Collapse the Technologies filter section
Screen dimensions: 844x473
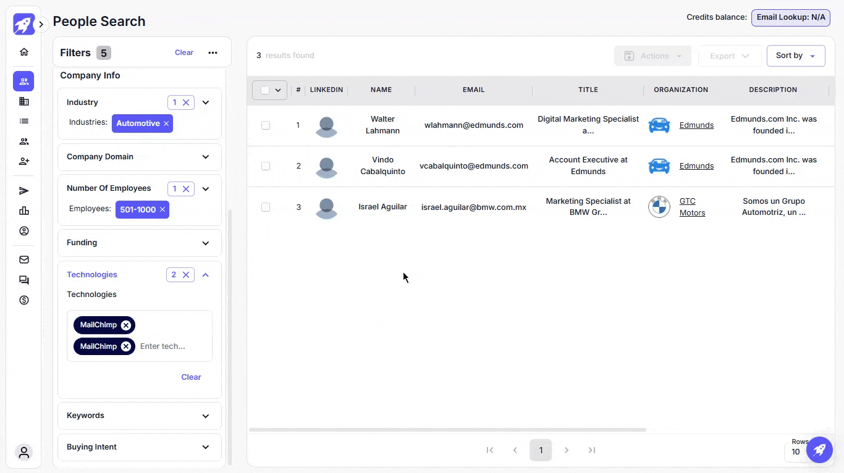pos(206,275)
